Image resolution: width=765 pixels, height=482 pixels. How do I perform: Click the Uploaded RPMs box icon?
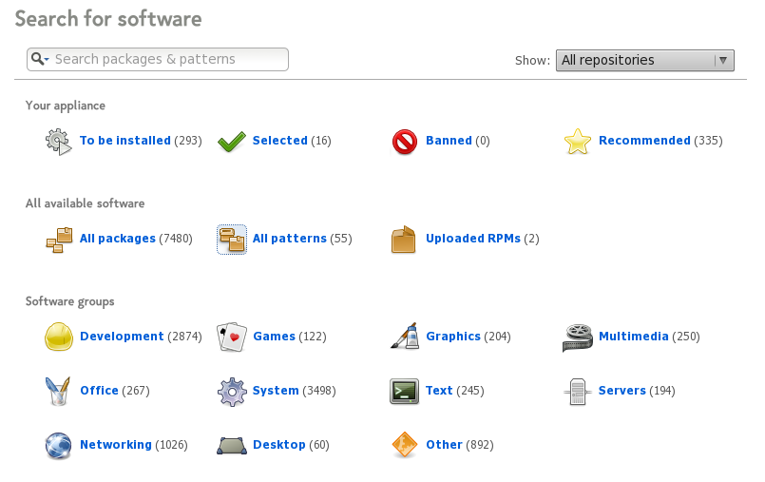coord(404,240)
